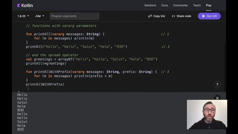238x134 pixels.
Task: Click the '// 1' comment marker
Action: (x=165, y=34)
